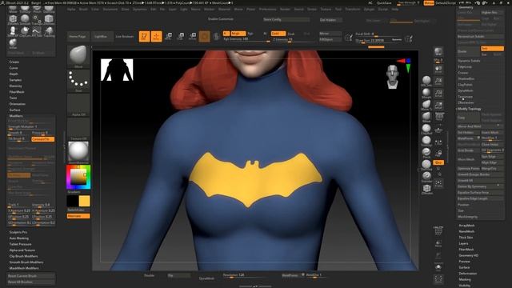The width and height of the screenshot is (512, 288).
Task: Toggle the Mrgb channel button
Action: coord(238,34)
